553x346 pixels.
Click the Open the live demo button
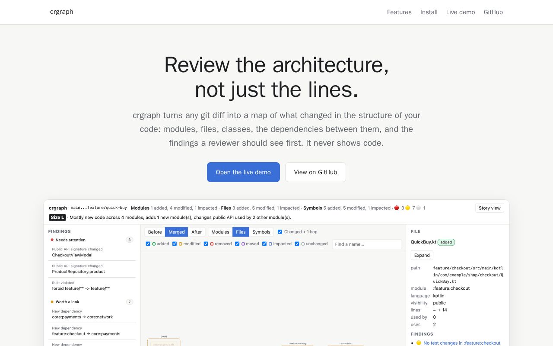(x=243, y=172)
